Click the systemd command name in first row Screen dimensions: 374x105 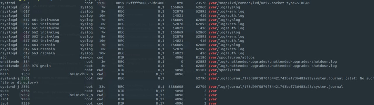click(8, 3)
